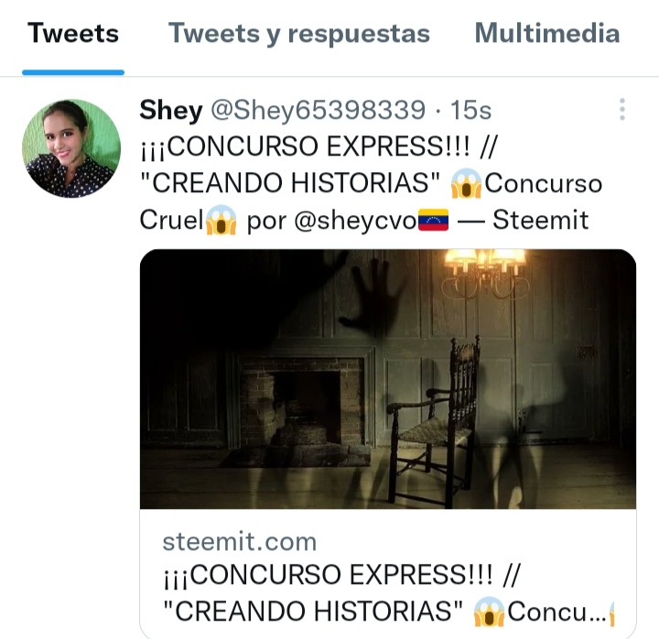The image size is (659, 639).
Task: Tap the tweet text CREANDO HISTORIAS
Action: point(289,183)
